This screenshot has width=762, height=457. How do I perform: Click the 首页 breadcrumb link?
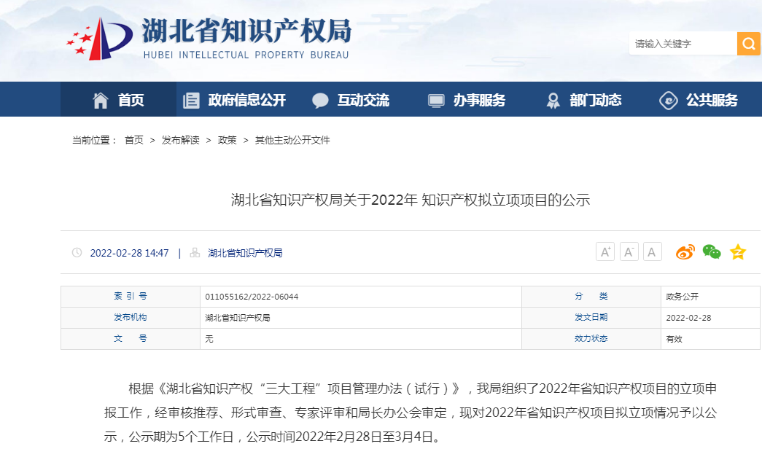(x=133, y=140)
